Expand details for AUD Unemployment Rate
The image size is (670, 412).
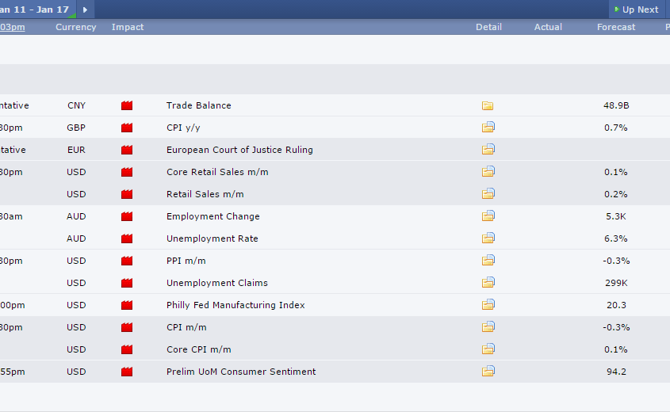coord(488,238)
